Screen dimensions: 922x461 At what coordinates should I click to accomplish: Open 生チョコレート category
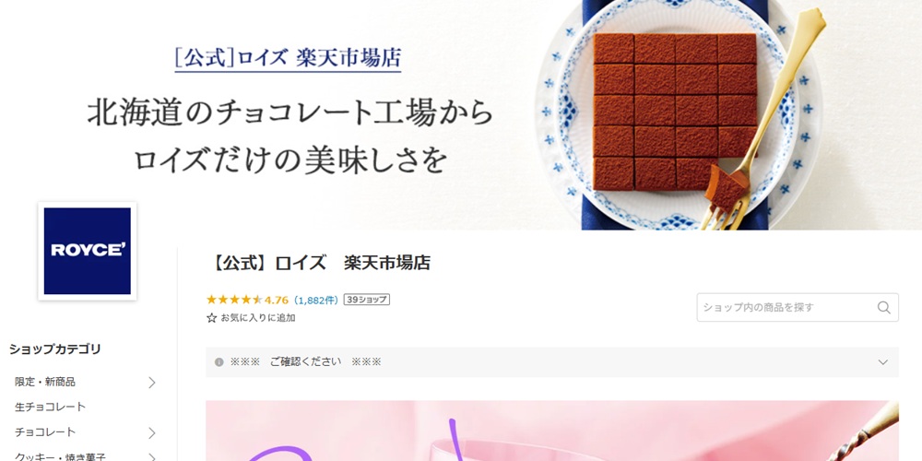[x=50, y=407]
